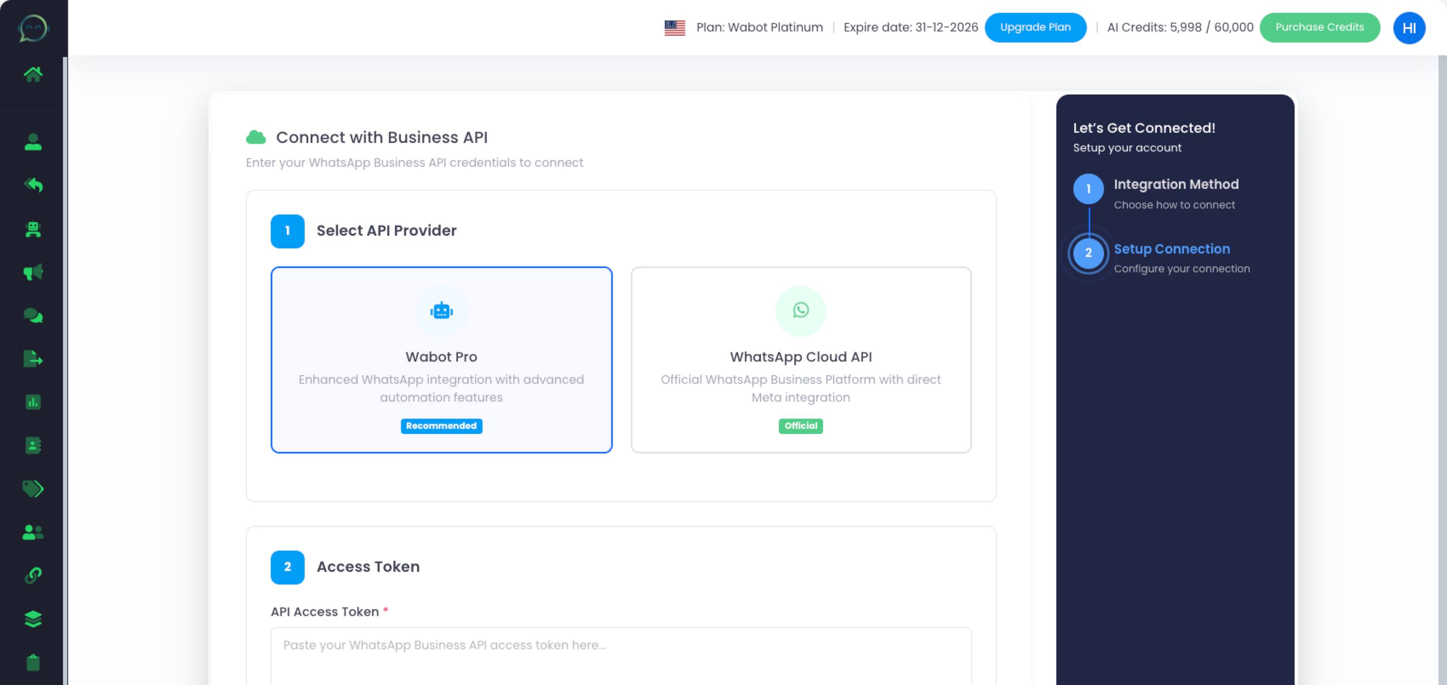Click the 'AI Credits: 5,998 / 60,000' text
Screen dimensions: 1447x685
click(x=1180, y=28)
